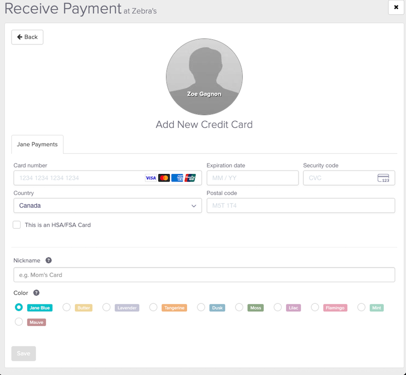Click the Color help question mark icon
The height and width of the screenshot is (375, 406).
pyautogui.click(x=36, y=293)
